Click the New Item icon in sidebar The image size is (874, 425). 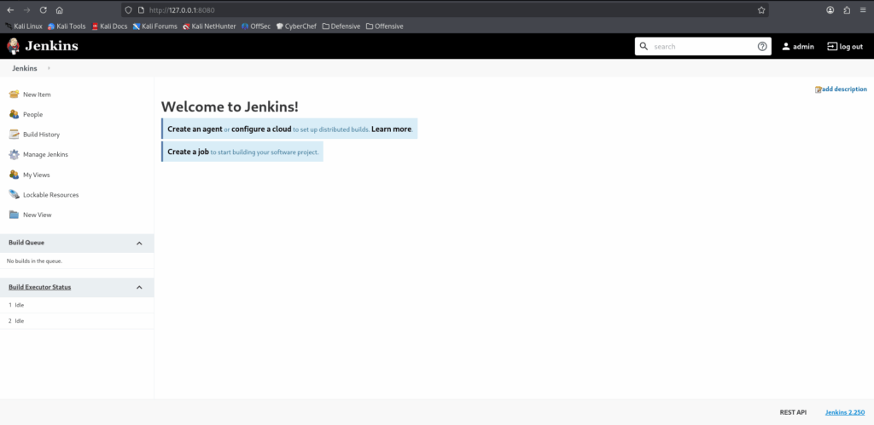14,95
